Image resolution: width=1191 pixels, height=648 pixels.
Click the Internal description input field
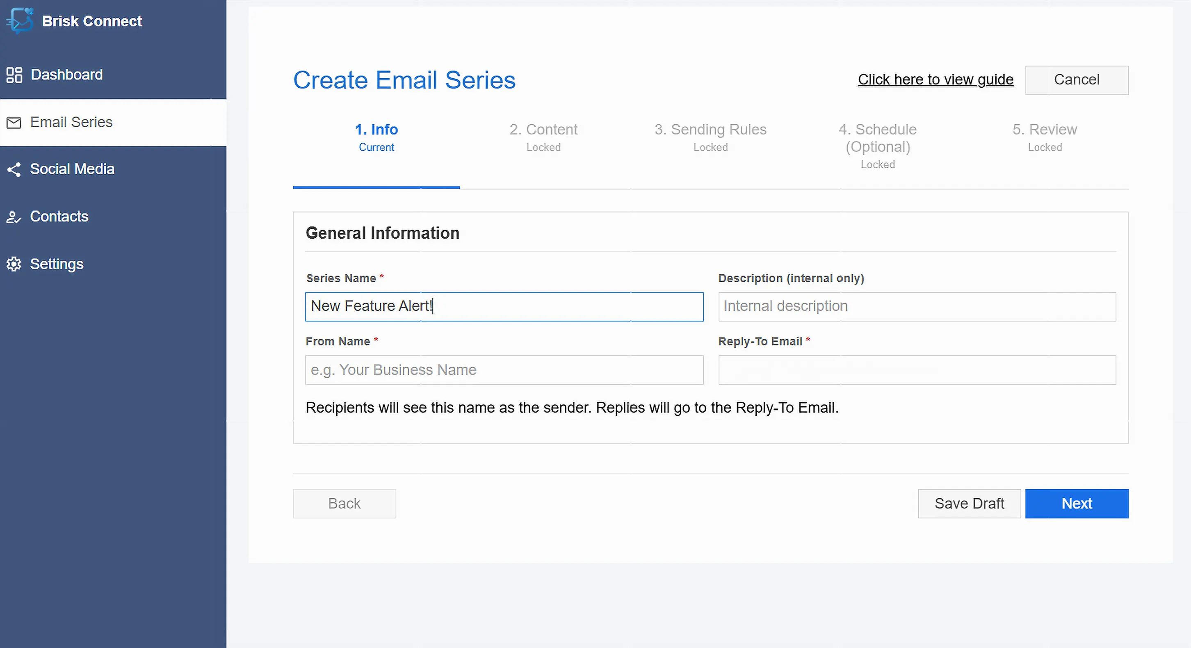[x=917, y=306]
